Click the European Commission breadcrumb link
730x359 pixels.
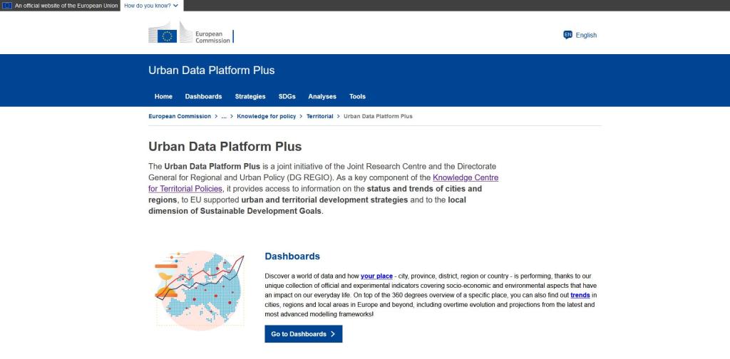[180, 116]
